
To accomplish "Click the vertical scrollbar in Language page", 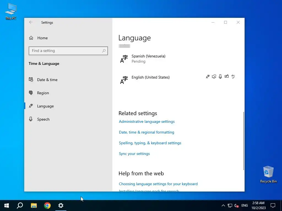I will coord(244,141).
